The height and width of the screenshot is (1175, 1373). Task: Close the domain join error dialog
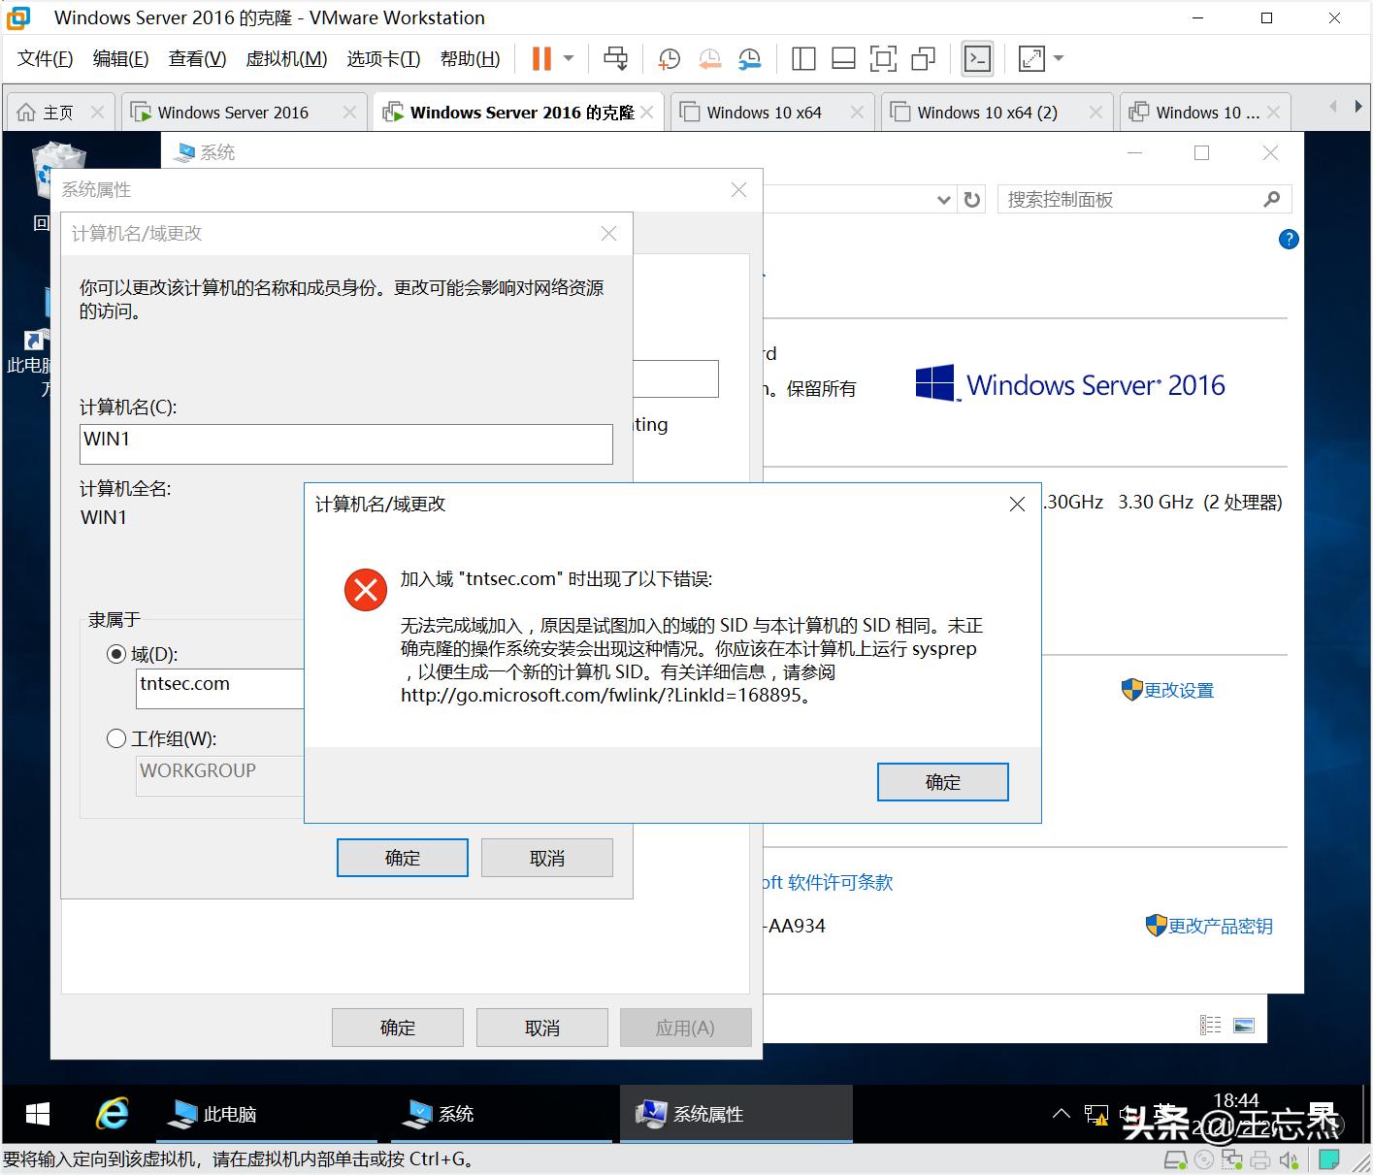tap(1017, 504)
